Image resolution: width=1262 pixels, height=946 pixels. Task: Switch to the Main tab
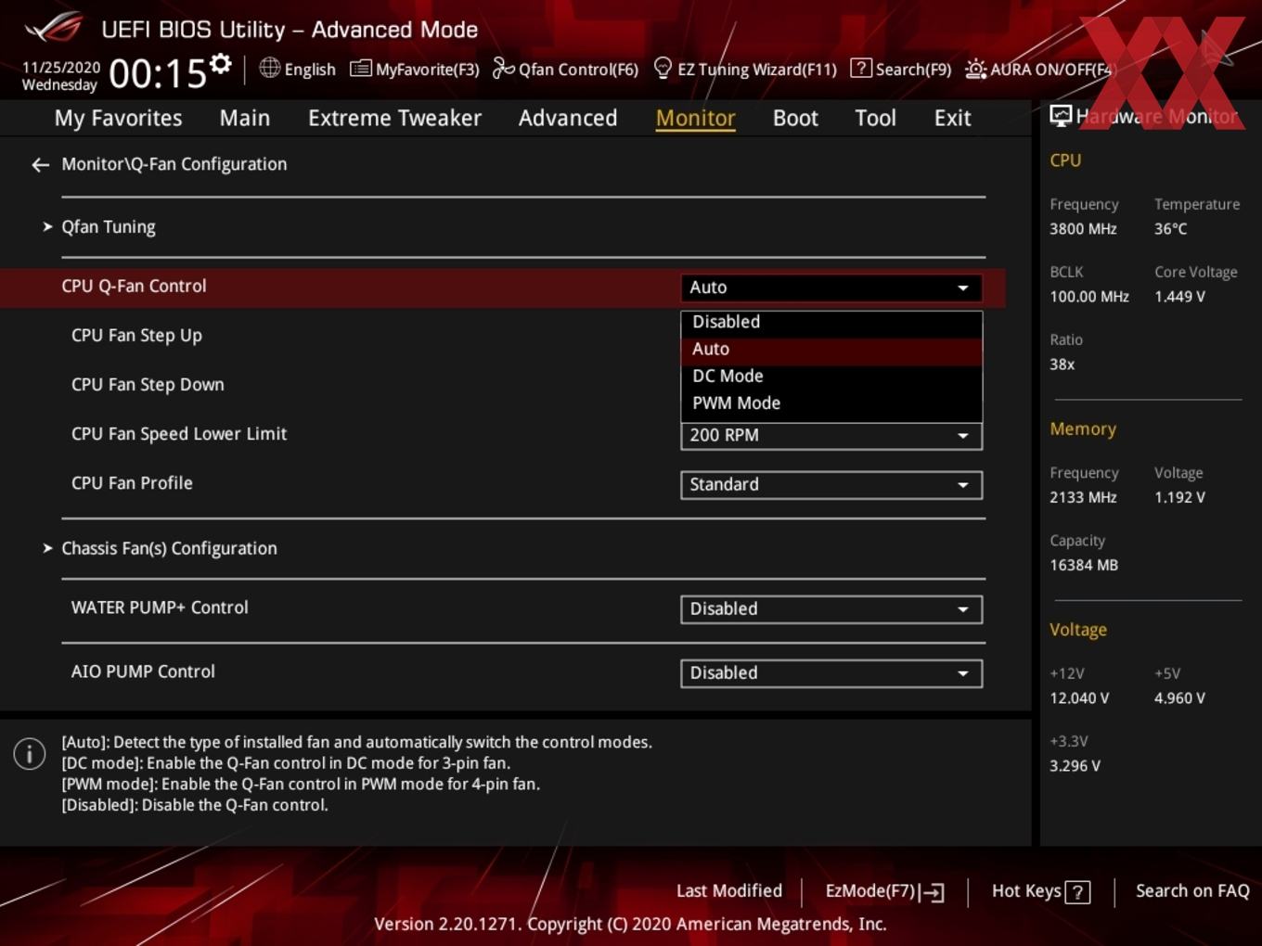(245, 119)
